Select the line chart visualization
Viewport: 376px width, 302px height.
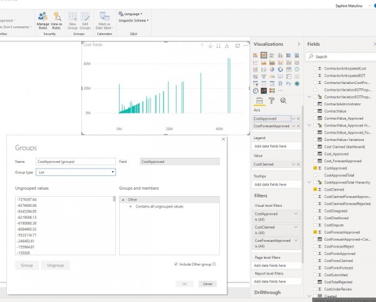pos(256,63)
